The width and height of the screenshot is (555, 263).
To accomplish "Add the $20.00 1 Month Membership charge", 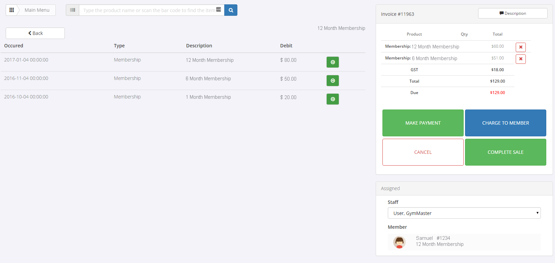I will pos(332,99).
